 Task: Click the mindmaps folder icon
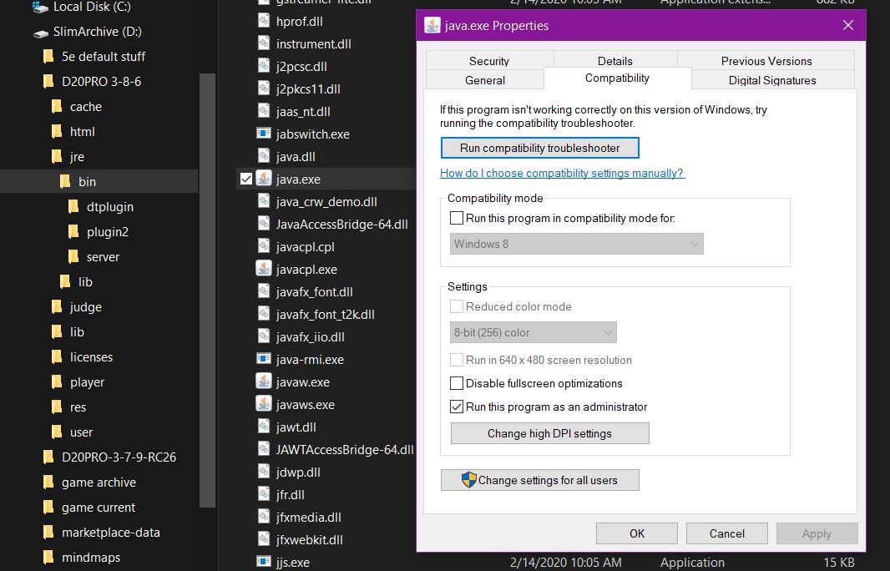coord(48,558)
